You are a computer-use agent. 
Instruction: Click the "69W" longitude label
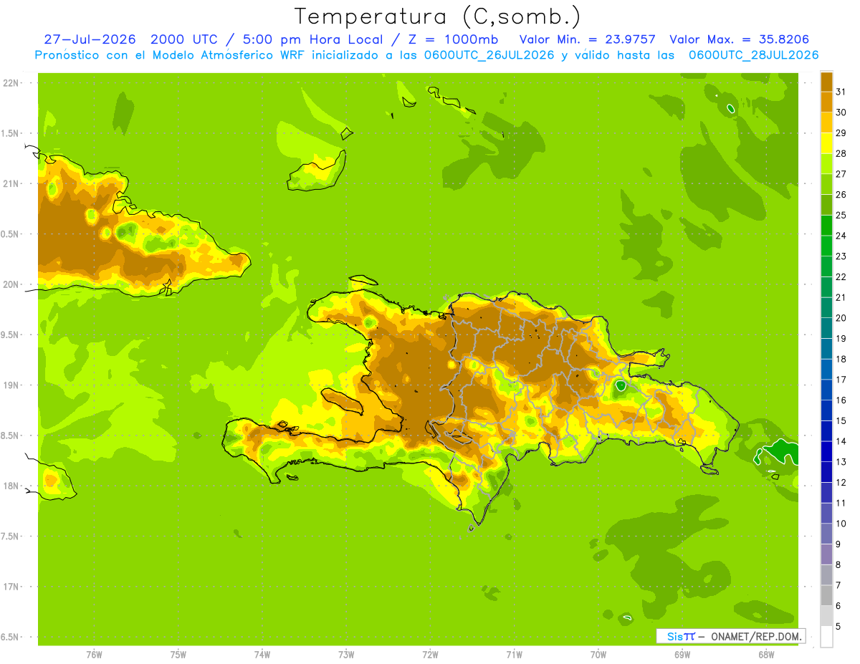(682, 654)
